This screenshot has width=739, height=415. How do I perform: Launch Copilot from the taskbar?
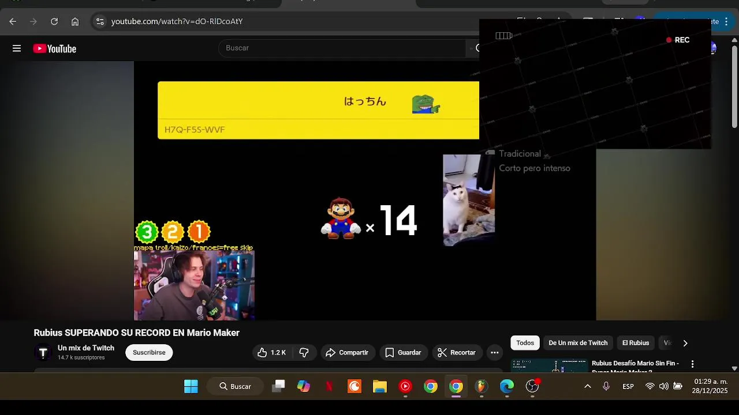click(x=304, y=386)
